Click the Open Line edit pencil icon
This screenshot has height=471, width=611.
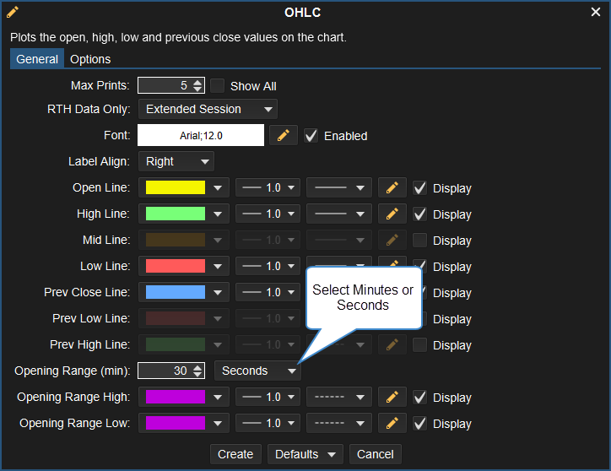click(392, 187)
